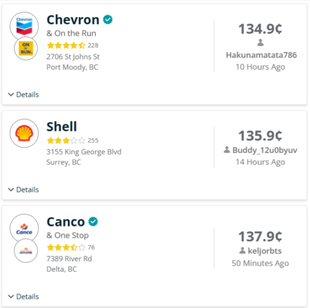
Task: Click user icon above Hakunamatata786
Action: 260,43
